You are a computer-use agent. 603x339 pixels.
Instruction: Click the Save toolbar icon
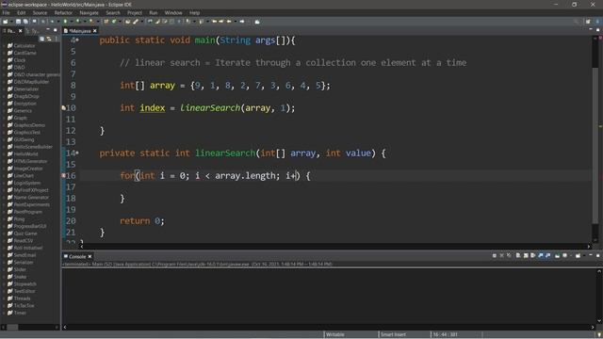point(18,22)
